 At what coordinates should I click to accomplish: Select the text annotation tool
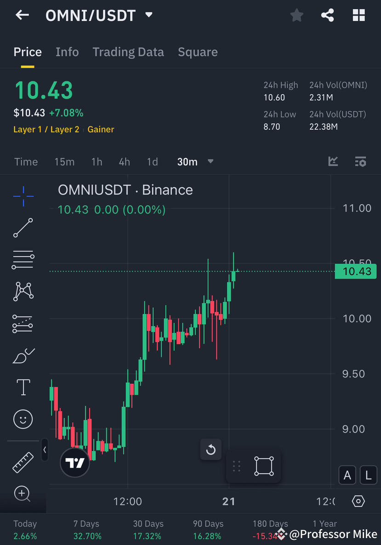23,387
